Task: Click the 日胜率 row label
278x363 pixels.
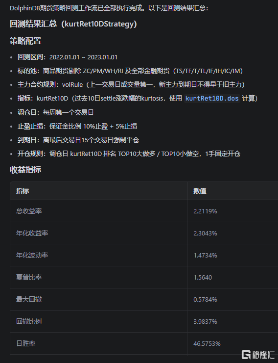Action: [x=25, y=343]
